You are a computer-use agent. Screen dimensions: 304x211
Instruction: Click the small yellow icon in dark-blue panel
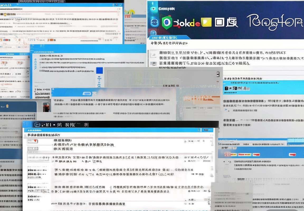pos(7,106)
